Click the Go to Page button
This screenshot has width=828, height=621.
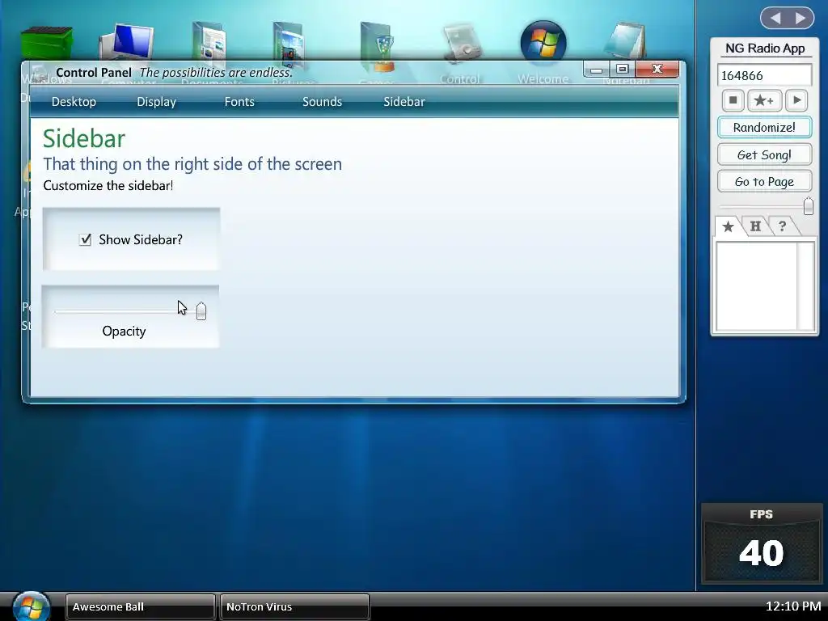pos(764,182)
